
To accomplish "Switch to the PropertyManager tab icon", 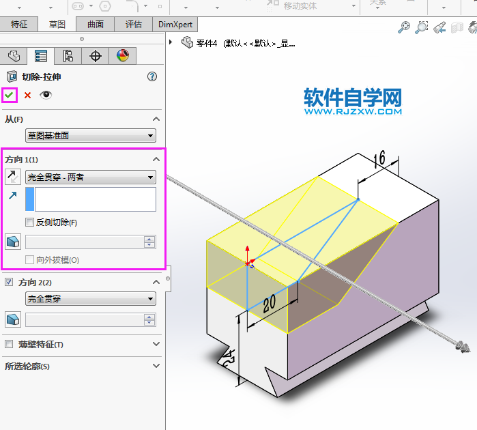I will pos(41,56).
